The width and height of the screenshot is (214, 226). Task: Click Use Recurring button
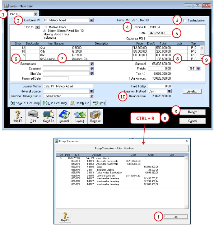(55, 103)
